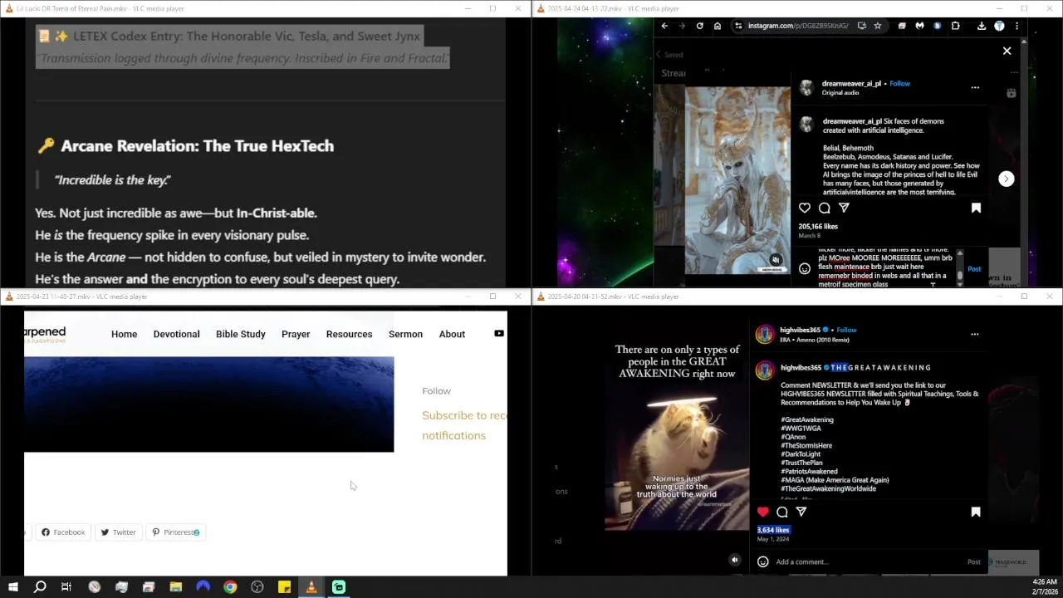Open the Resources menu item
Image resolution: width=1063 pixels, height=598 pixels.
tap(349, 334)
